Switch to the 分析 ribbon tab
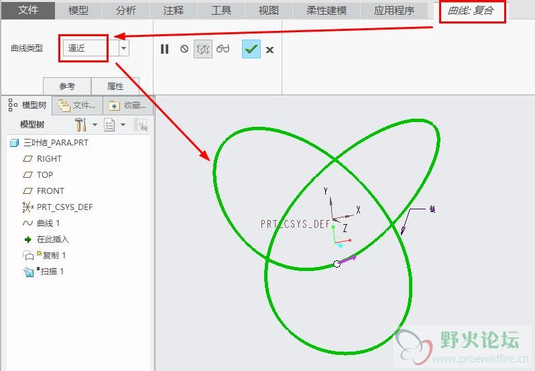Image resolution: width=535 pixels, height=371 pixels. click(x=126, y=11)
